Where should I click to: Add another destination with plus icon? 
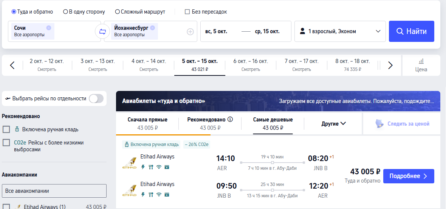click(190, 32)
